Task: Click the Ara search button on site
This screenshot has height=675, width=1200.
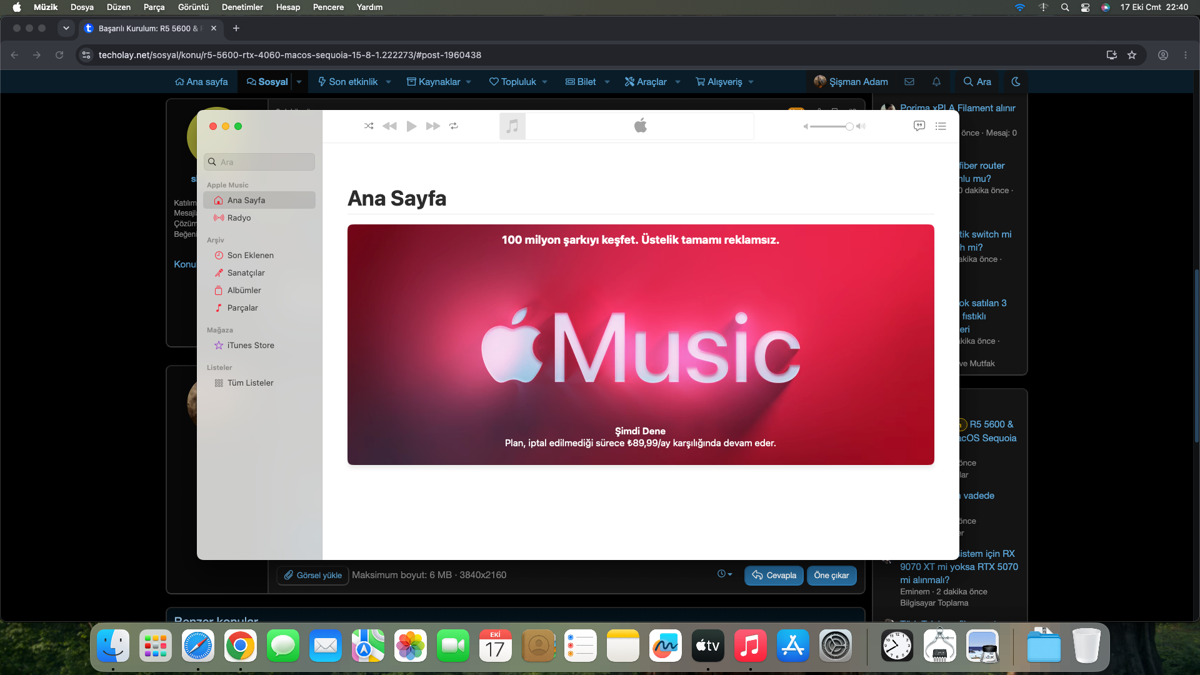Action: coord(977,82)
